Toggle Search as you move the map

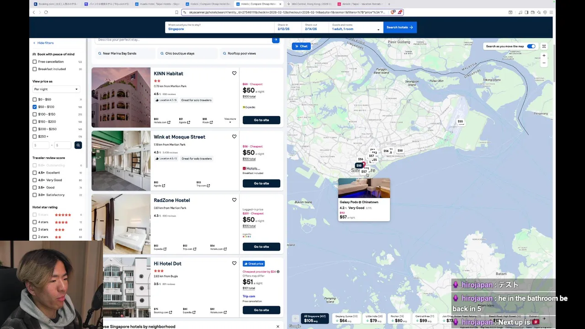pyautogui.click(x=531, y=46)
